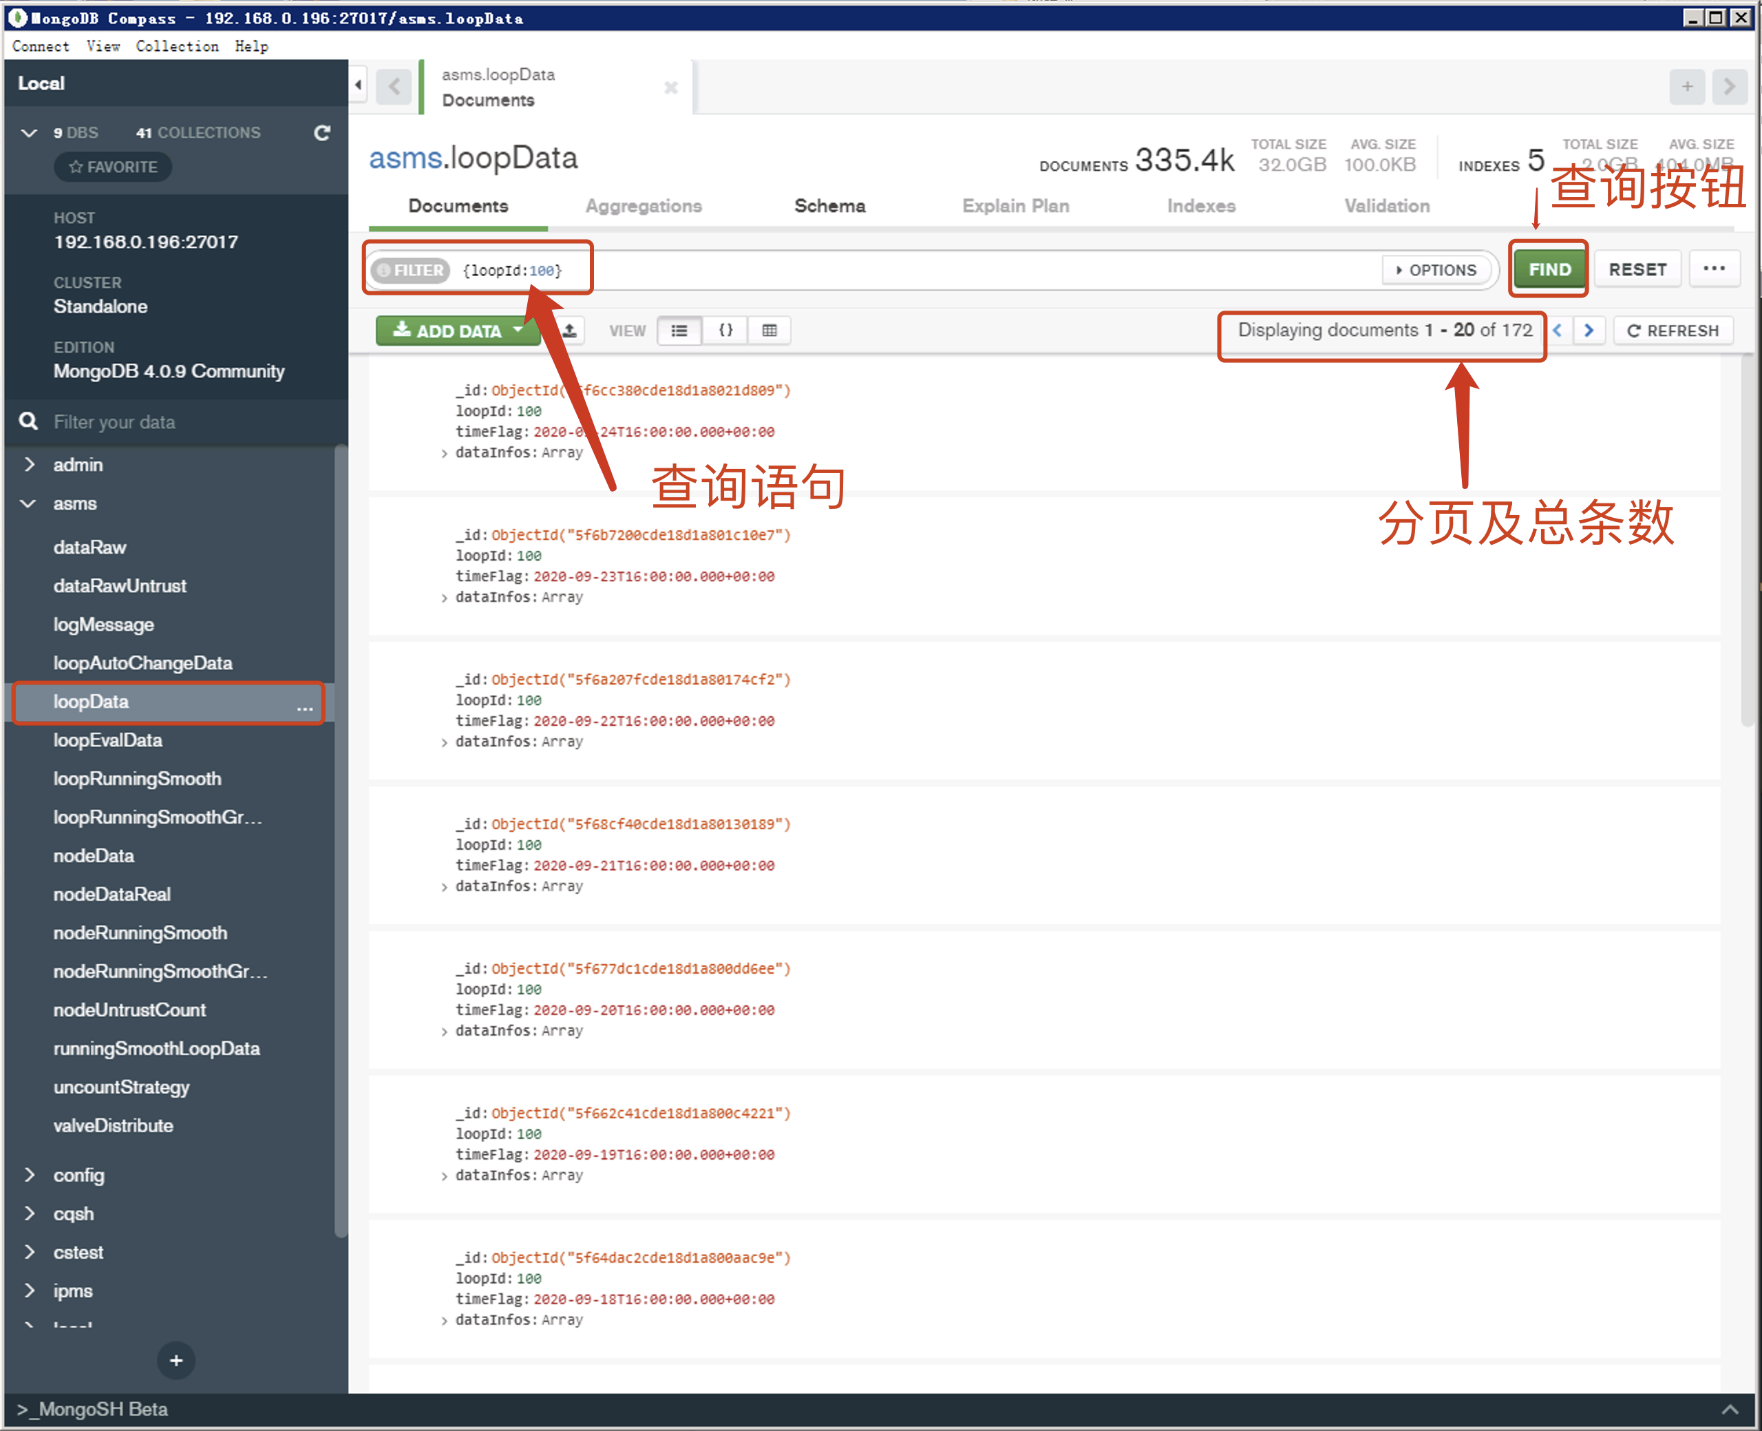Screen dimensions: 1762x1431
Task: Click the export collection icon
Action: pos(569,331)
